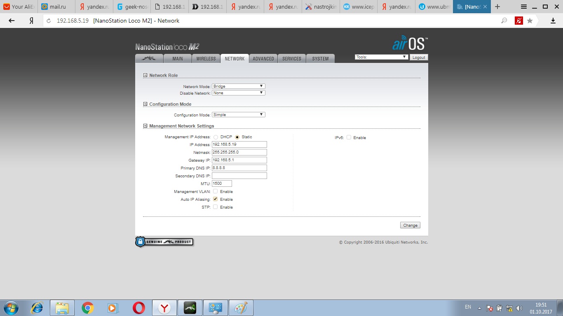563x316 pixels.
Task: Open the browser hamburger menu
Action: click(524, 7)
